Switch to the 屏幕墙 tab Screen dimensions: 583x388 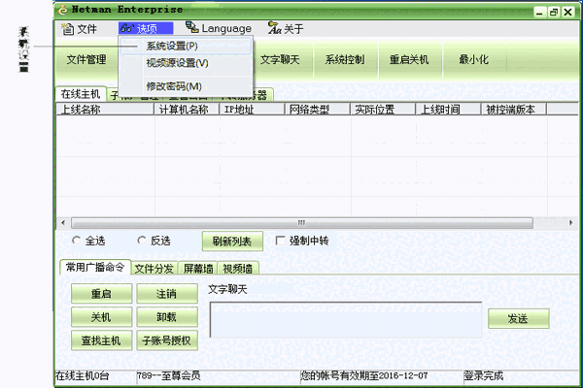coord(198,269)
